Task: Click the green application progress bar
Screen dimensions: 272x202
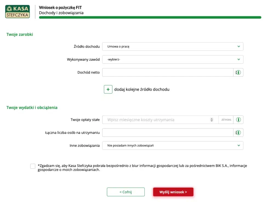Action: point(150,18)
